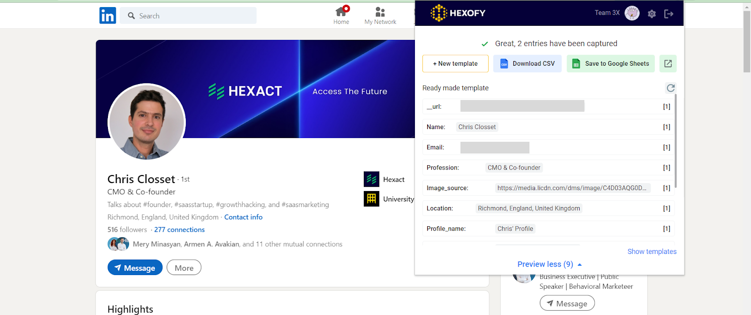Open Contact info link
751x315 pixels.
(243, 217)
